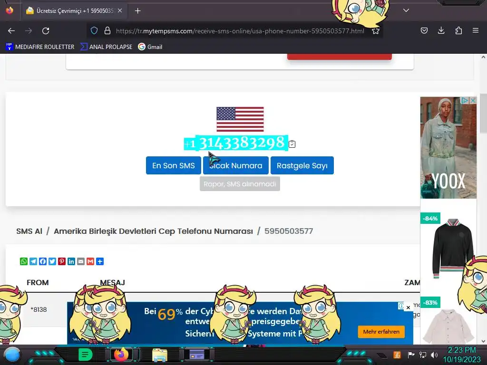Share the page via Gmail icon
This screenshot has width=487, height=365.
point(90,261)
